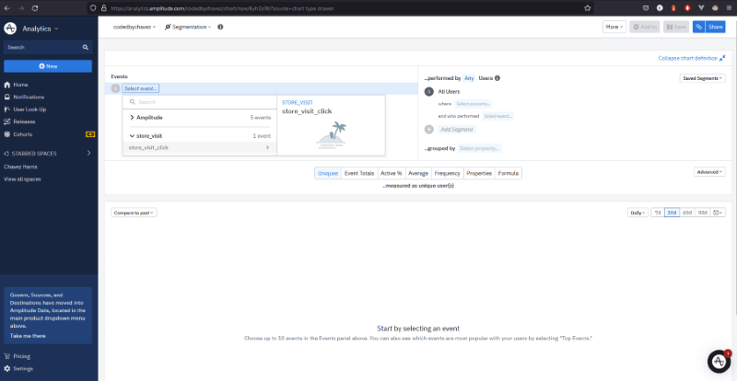Click the browser back arrow
737x381 pixels.
tap(7, 8)
